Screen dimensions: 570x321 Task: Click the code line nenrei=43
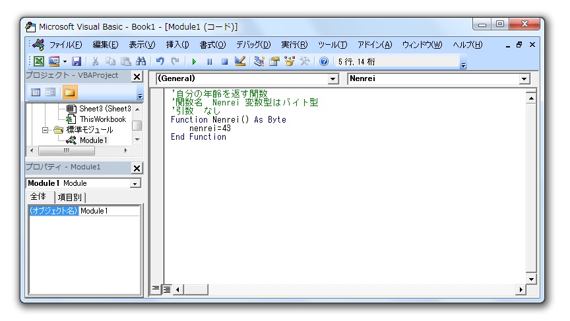(x=210, y=129)
